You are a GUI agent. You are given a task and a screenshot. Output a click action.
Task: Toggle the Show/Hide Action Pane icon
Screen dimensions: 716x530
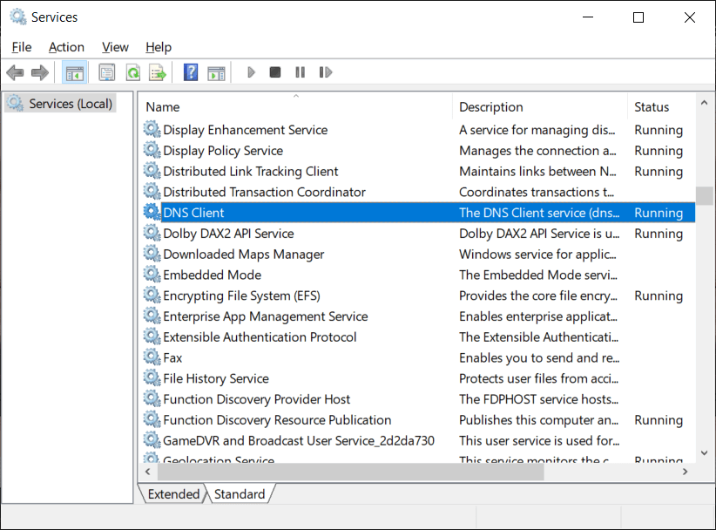tap(216, 72)
